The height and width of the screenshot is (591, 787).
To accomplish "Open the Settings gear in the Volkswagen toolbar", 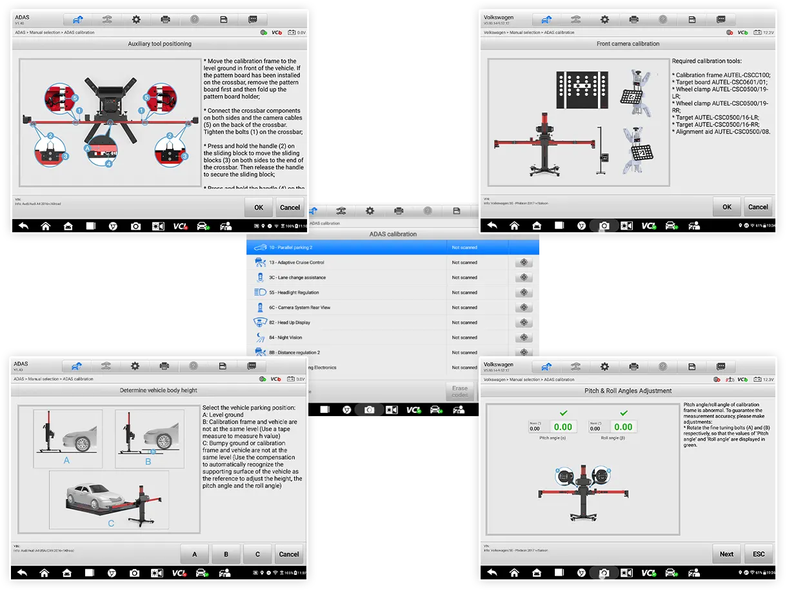I will click(x=604, y=21).
